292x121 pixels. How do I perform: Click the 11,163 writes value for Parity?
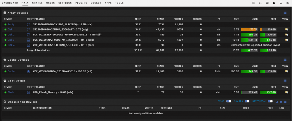[x=179, y=24]
